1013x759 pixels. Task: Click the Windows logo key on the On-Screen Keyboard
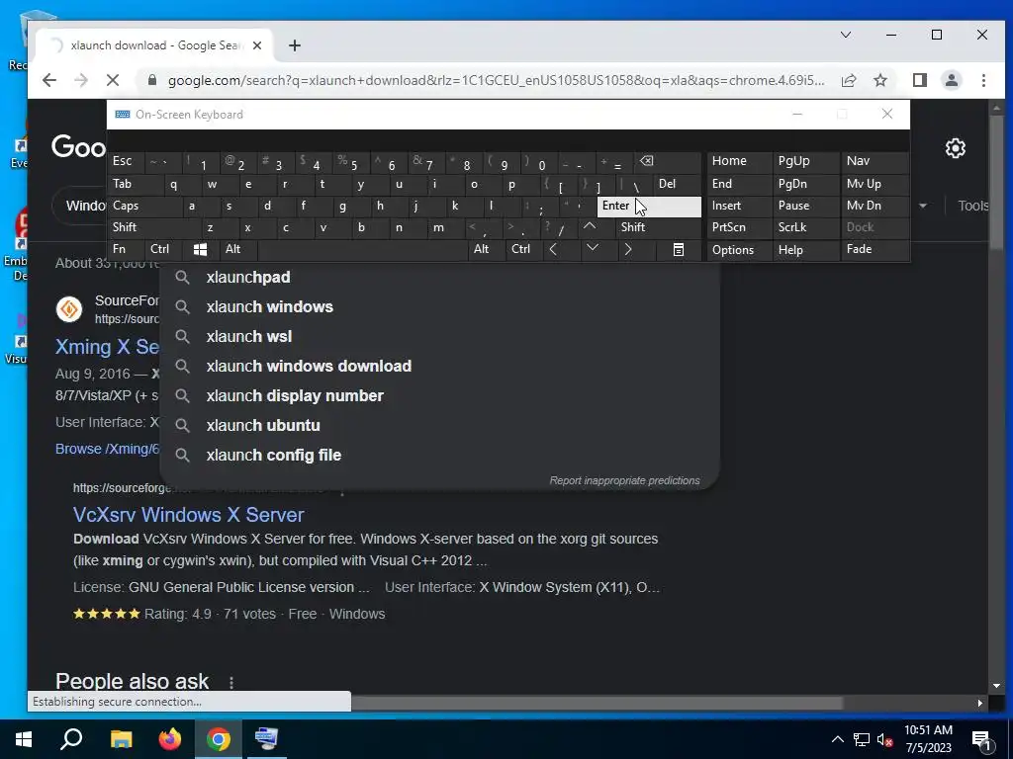[200, 249]
